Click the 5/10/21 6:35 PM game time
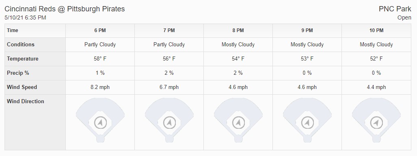 click(25, 18)
